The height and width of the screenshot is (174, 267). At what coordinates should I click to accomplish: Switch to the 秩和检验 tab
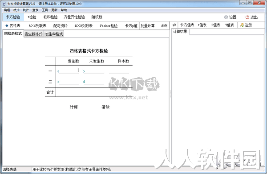tap(51, 17)
